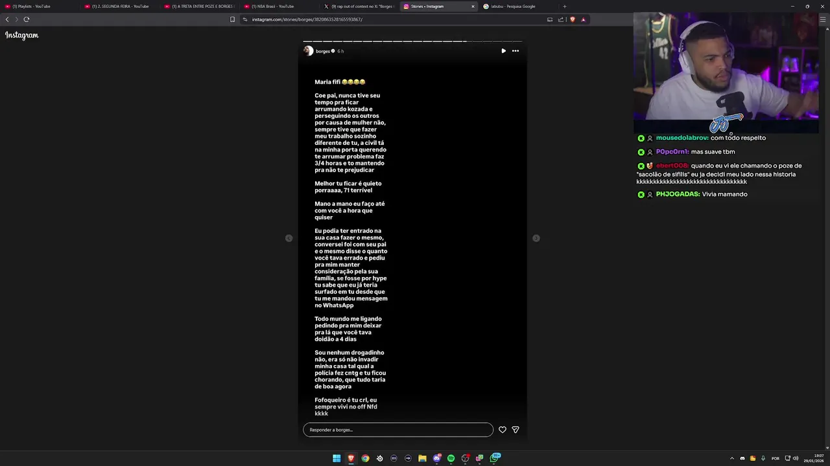Click the 'Maria fifi' story text line
830x466 pixels.
[340, 82]
